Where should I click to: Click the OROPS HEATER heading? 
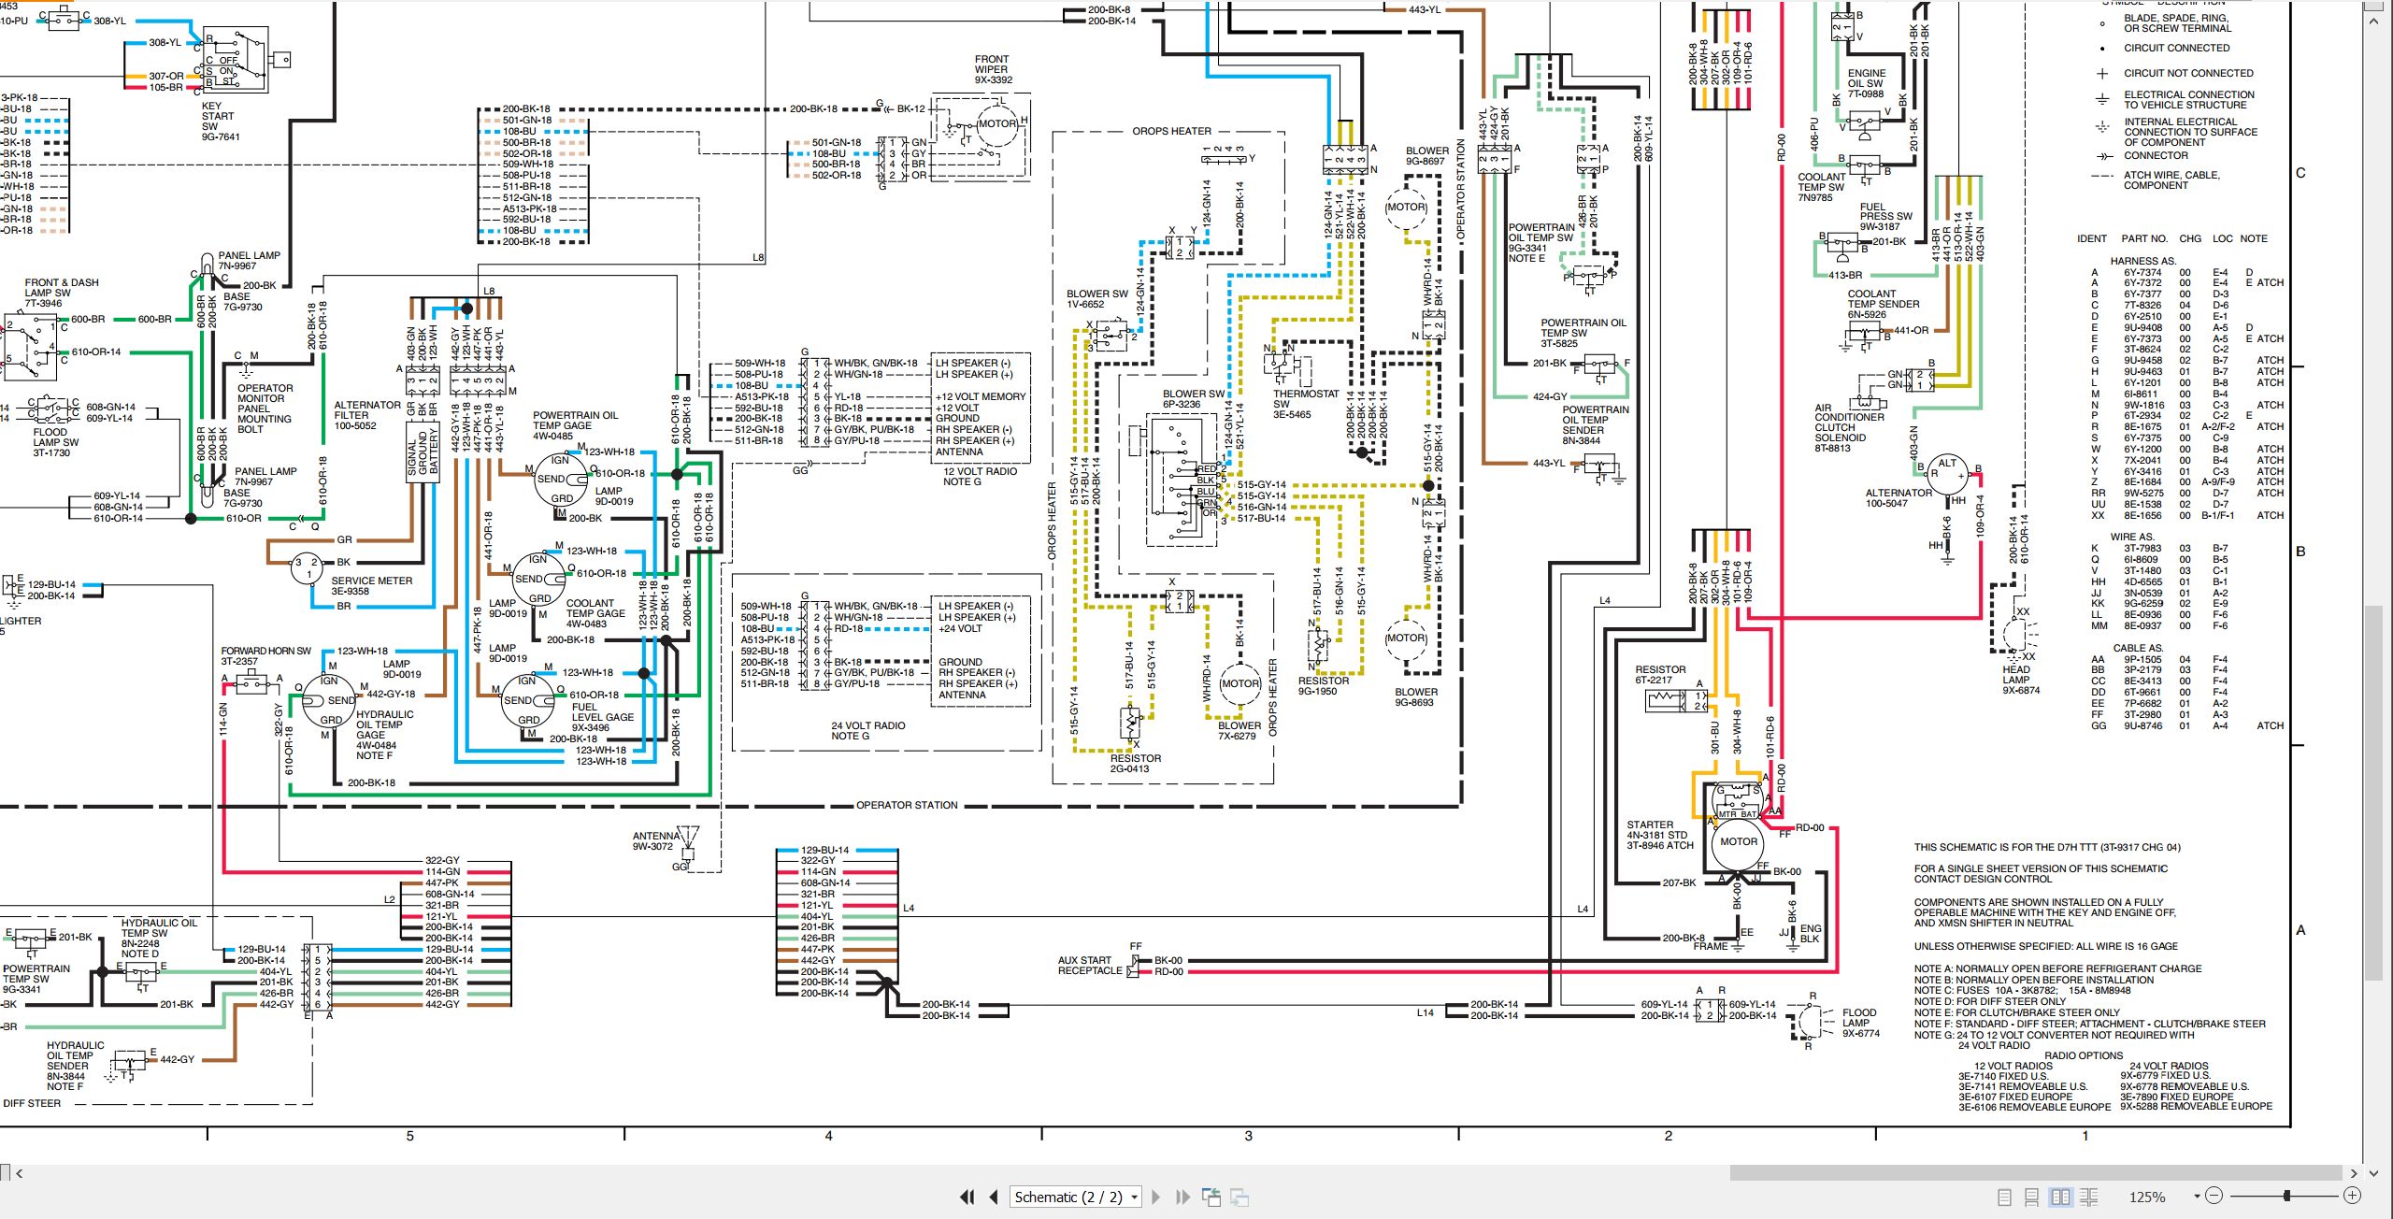click(x=1171, y=131)
